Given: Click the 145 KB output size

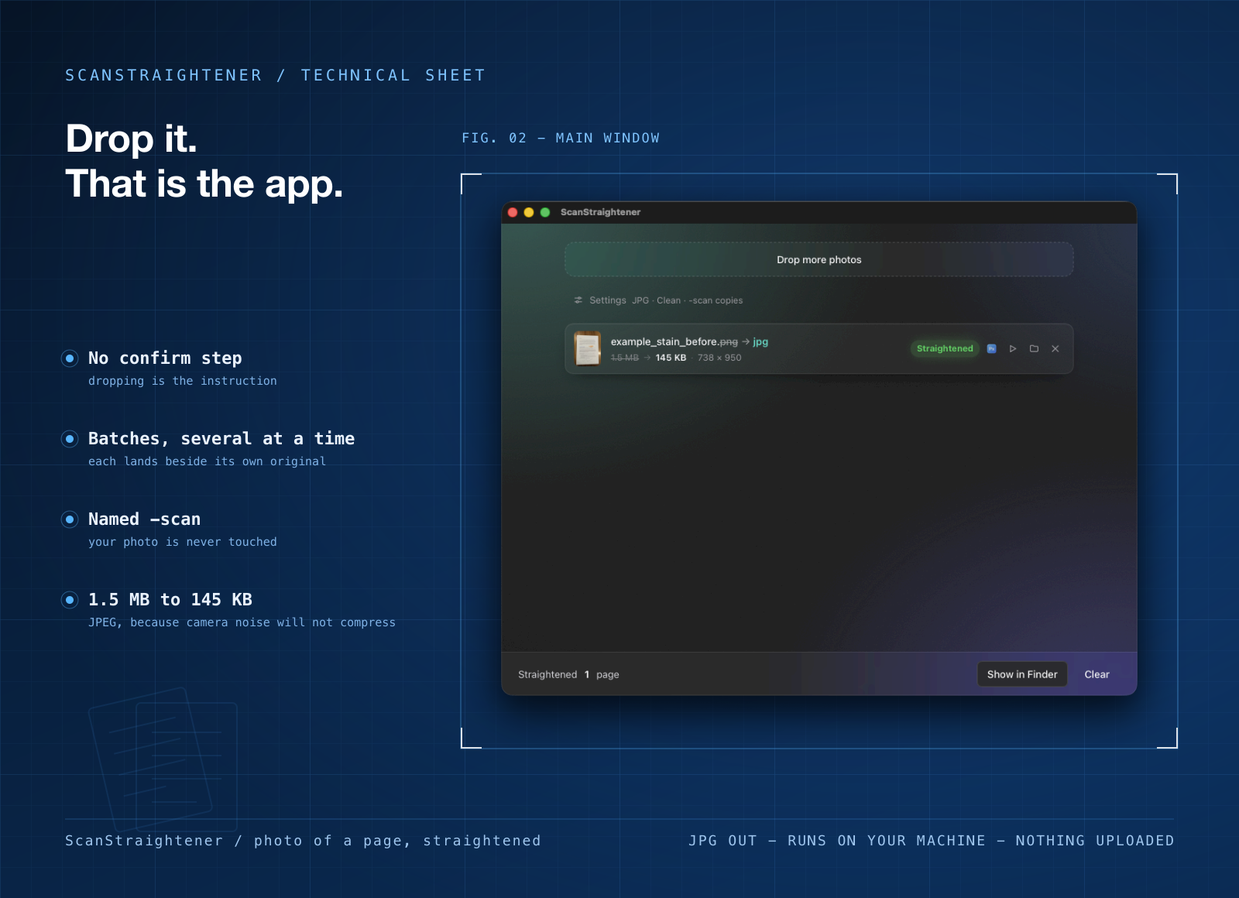Looking at the screenshot, I should point(671,358).
